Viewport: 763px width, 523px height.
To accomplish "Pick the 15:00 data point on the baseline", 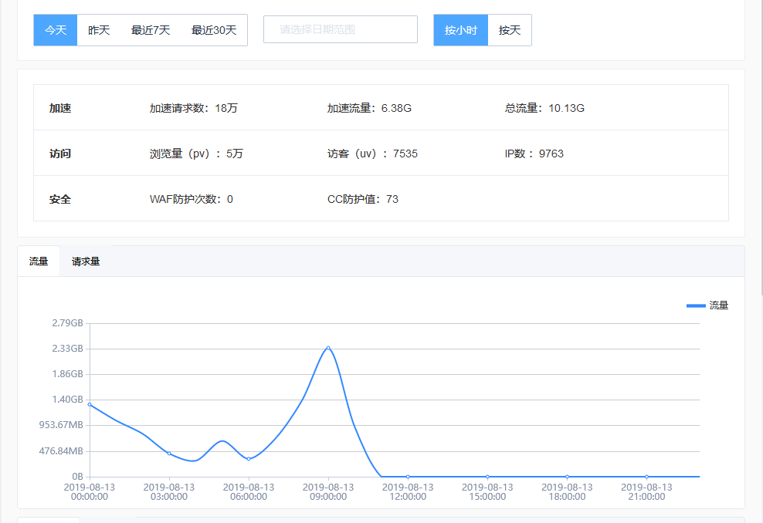I will tap(487, 477).
